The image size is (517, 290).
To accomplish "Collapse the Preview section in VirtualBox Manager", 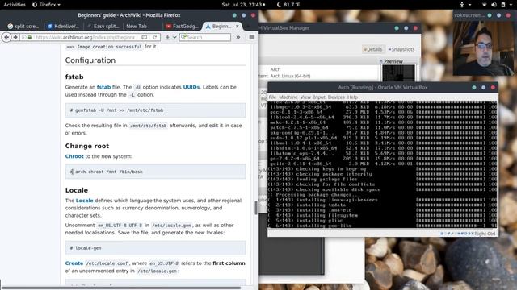I will click(381, 61).
